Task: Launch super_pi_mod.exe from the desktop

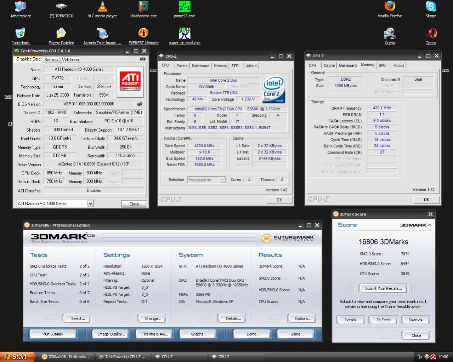Action: pos(185,36)
